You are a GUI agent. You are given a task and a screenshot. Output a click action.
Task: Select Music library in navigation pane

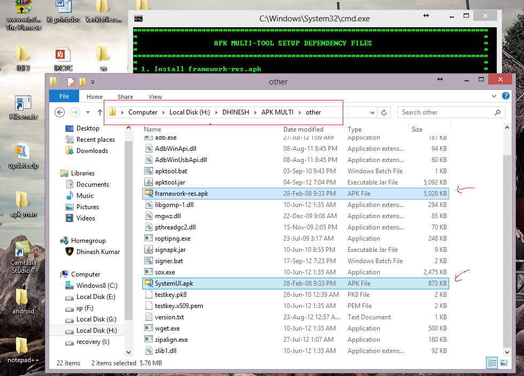[x=85, y=196]
